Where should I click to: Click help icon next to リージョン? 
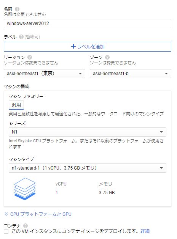coord(30,57)
